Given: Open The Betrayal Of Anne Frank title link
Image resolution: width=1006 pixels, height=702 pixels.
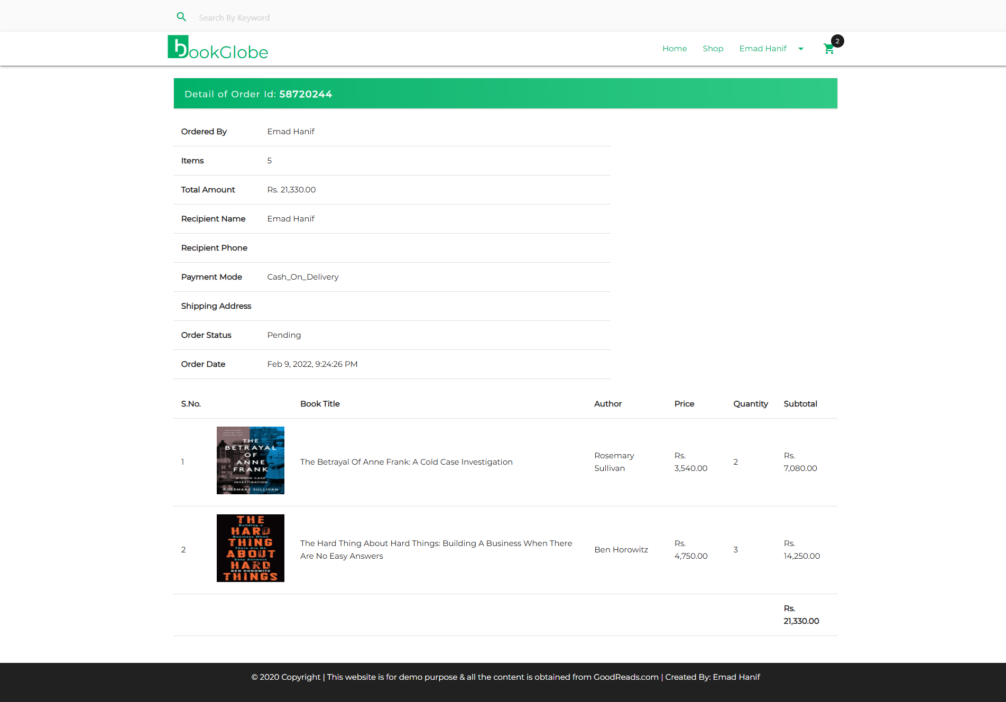Looking at the screenshot, I should pos(406,461).
